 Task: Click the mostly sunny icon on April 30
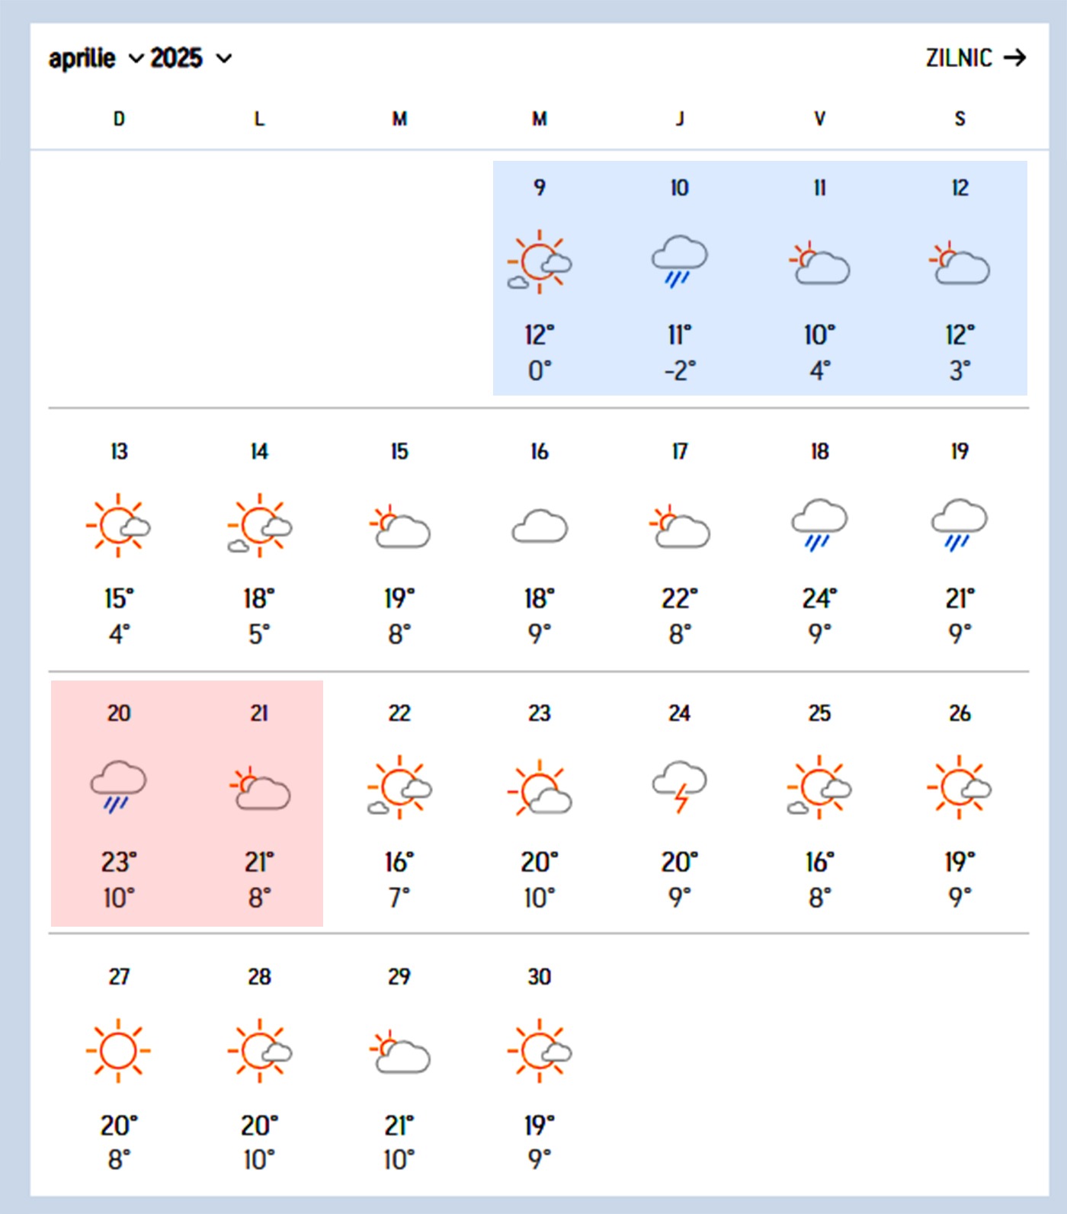(540, 1050)
